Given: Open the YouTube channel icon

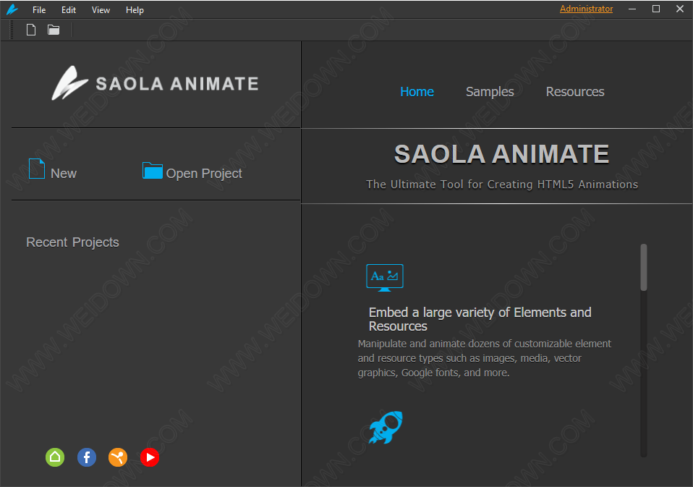Looking at the screenshot, I should [x=150, y=457].
